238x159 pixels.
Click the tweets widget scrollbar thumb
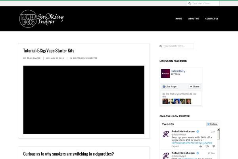(219, 135)
